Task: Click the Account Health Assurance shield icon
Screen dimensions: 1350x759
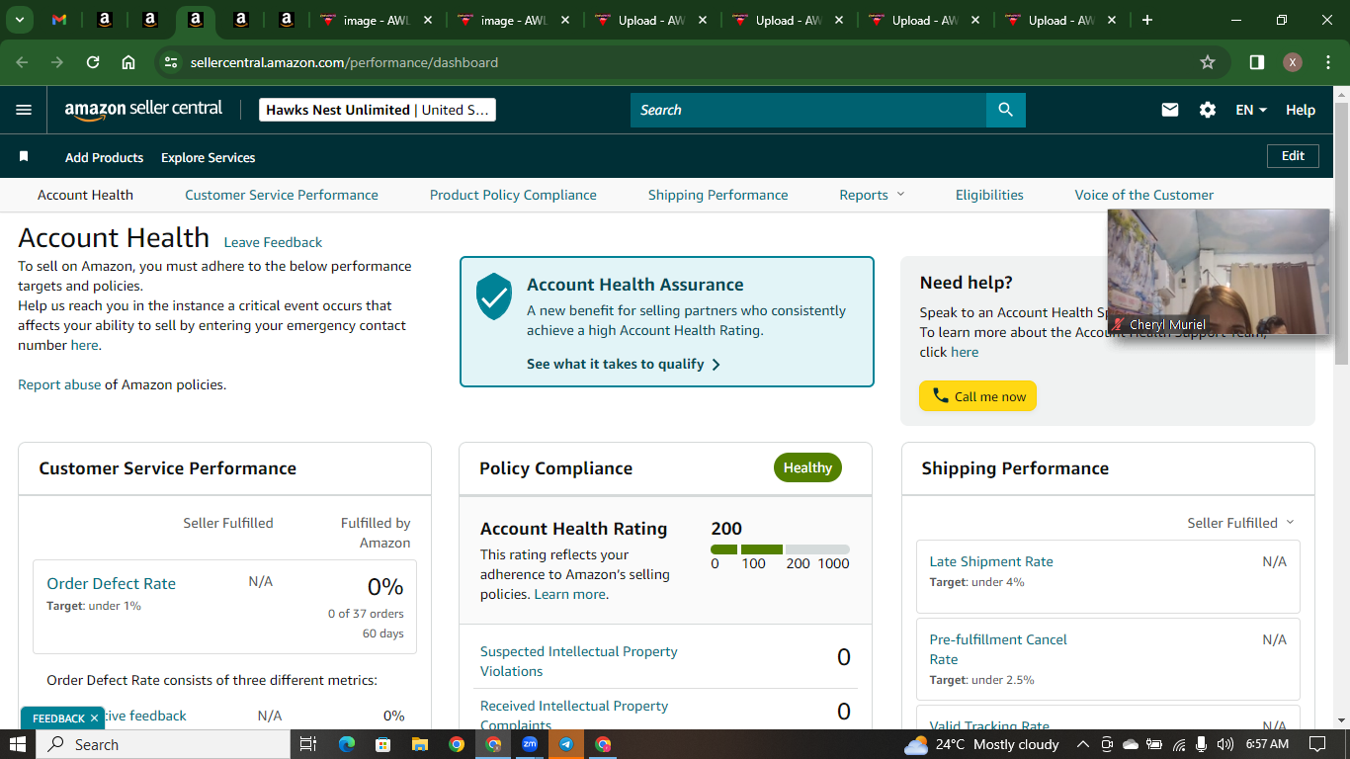Action: click(494, 296)
